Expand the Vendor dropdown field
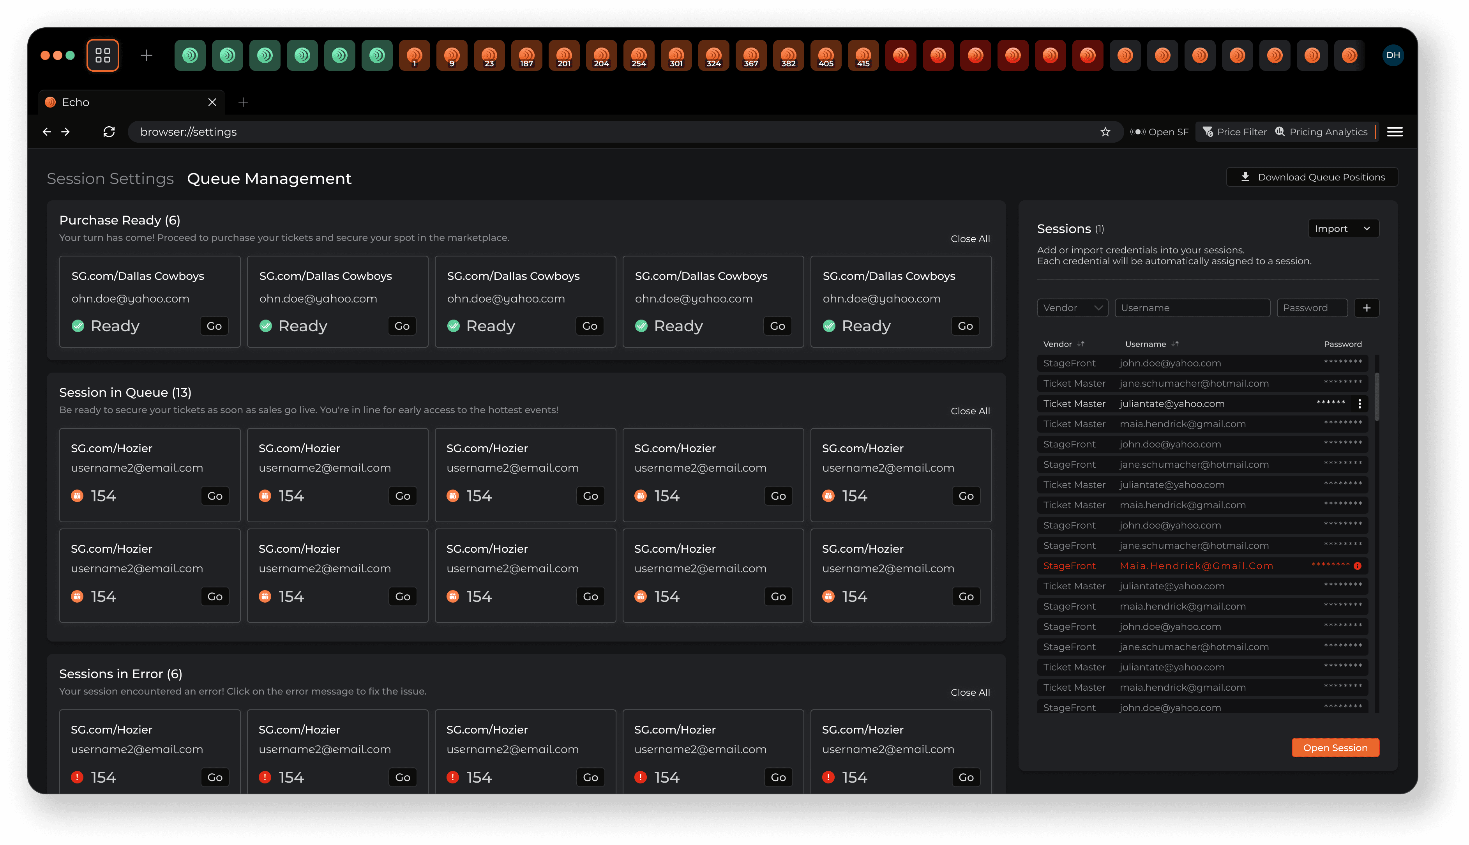The height and width of the screenshot is (845, 1469). (x=1072, y=308)
